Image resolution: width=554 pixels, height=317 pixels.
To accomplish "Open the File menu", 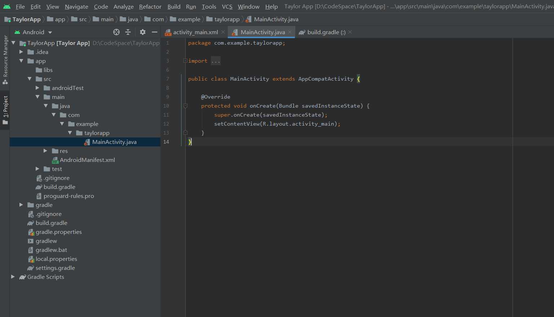I will [21, 6].
